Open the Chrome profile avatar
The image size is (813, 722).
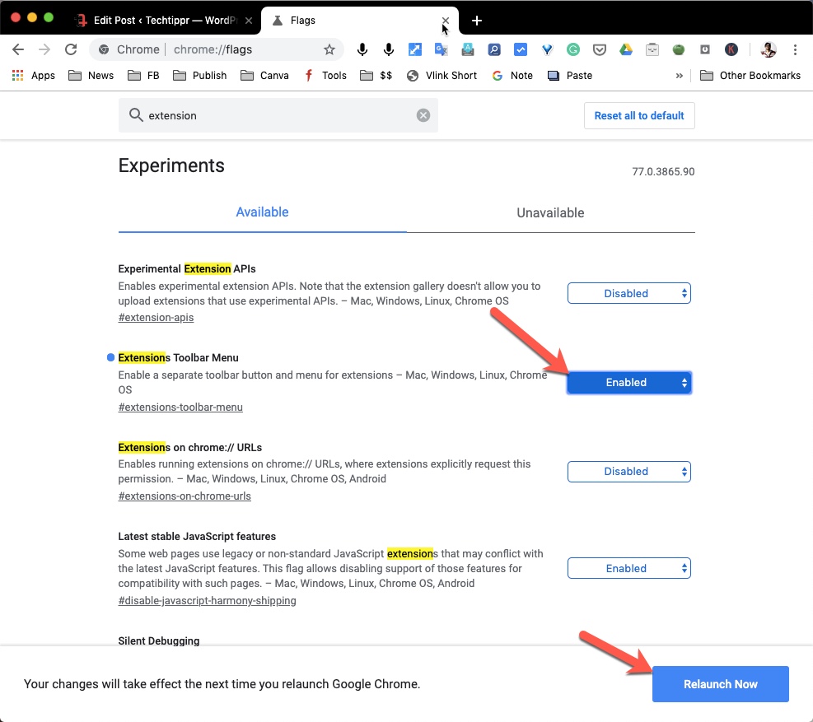769,49
